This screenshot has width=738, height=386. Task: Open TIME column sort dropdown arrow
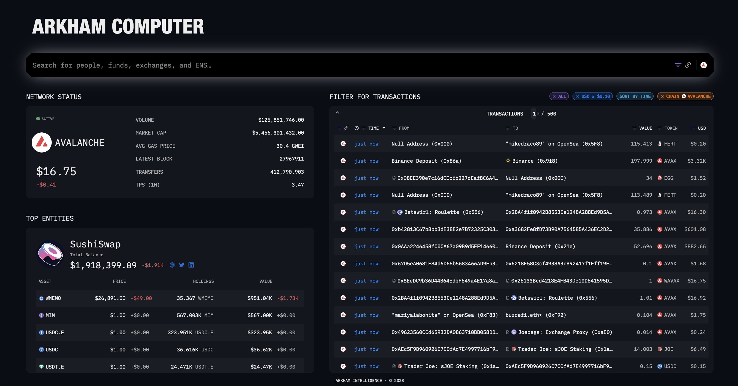(x=384, y=128)
